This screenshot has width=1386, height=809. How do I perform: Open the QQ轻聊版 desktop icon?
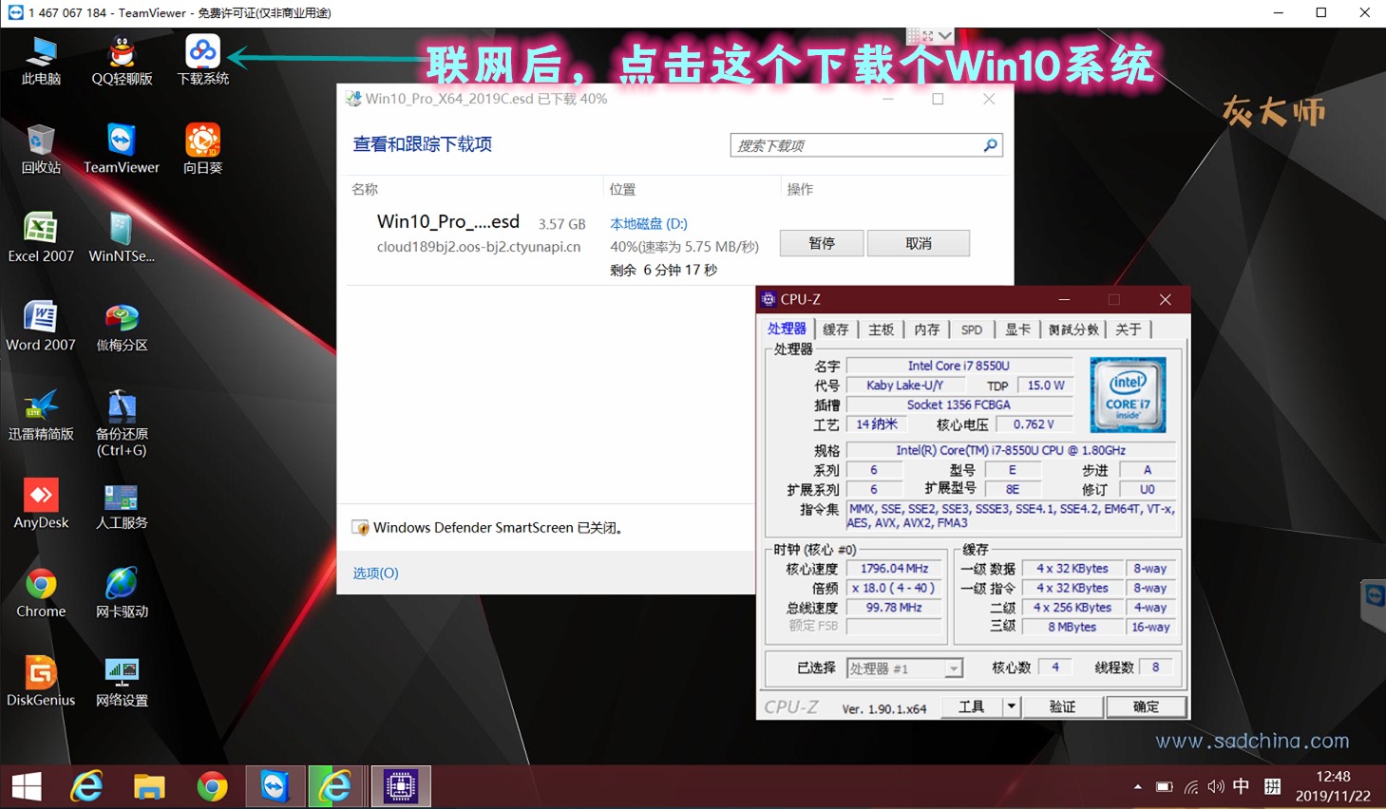(x=122, y=61)
